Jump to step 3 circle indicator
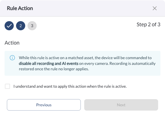Screen dimensions: 165x116 [32, 26]
